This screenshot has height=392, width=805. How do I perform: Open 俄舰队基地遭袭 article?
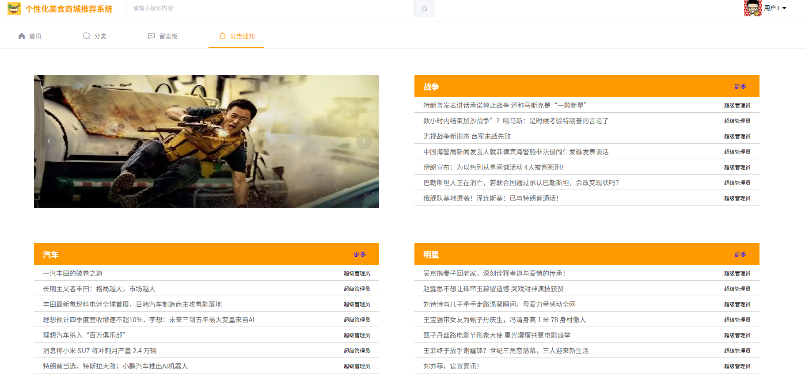pos(491,198)
